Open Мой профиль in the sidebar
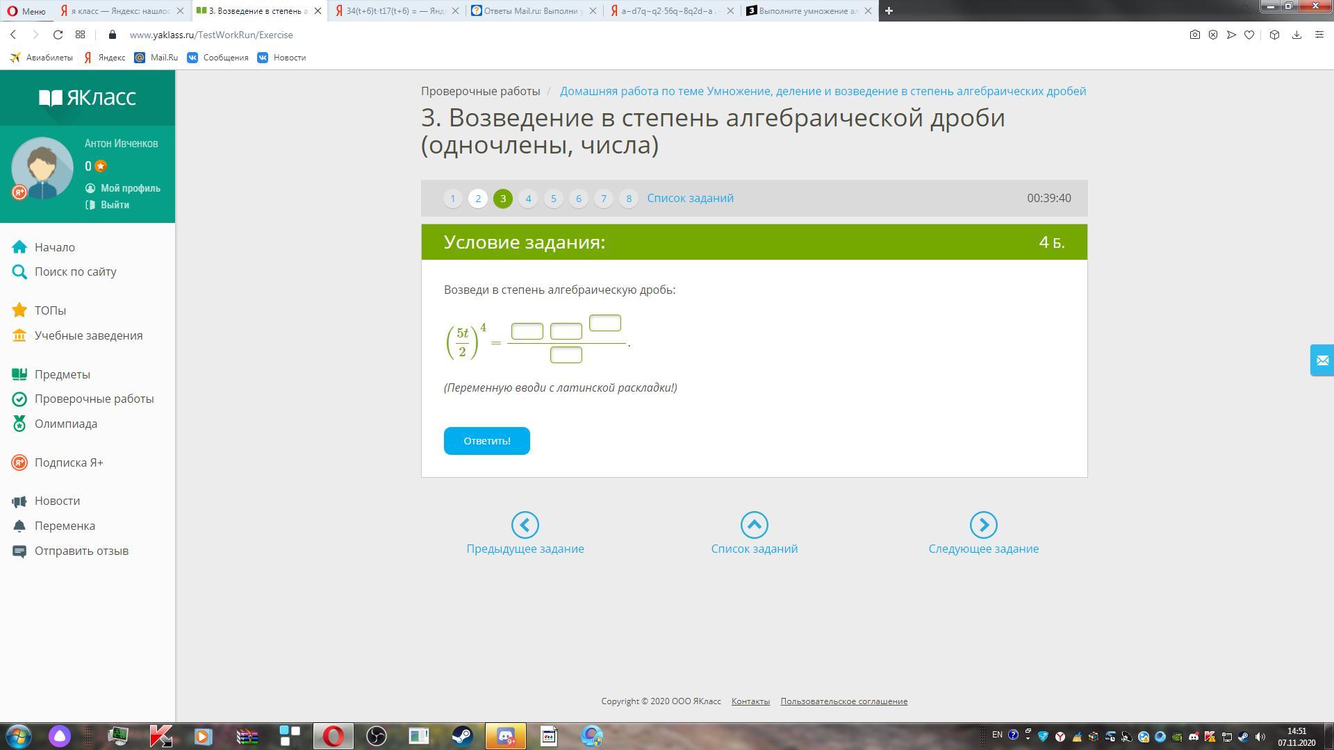 point(130,188)
